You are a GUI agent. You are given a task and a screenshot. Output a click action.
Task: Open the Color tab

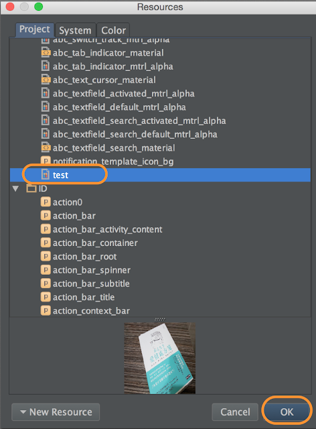113,30
